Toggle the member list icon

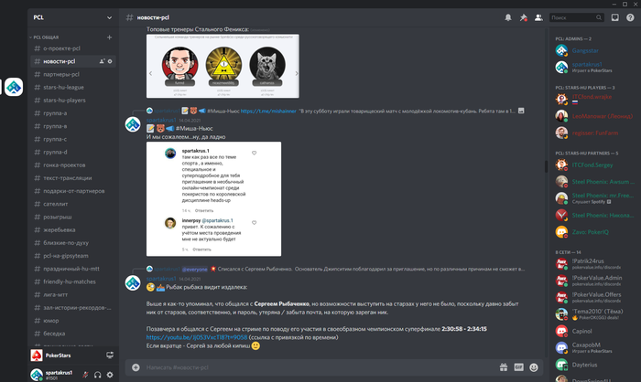(x=538, y=17)
